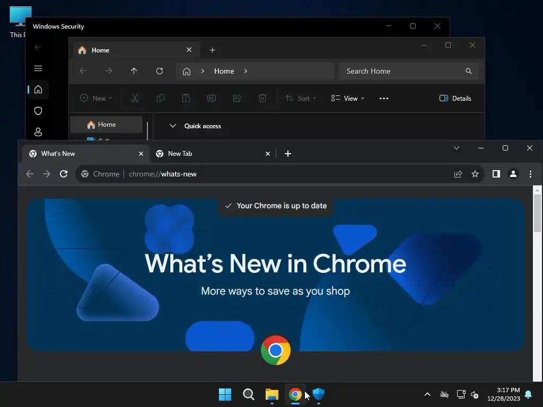The image size is (543, 407).
Task: Open the Sort dropdown
Action: [301, 98]
